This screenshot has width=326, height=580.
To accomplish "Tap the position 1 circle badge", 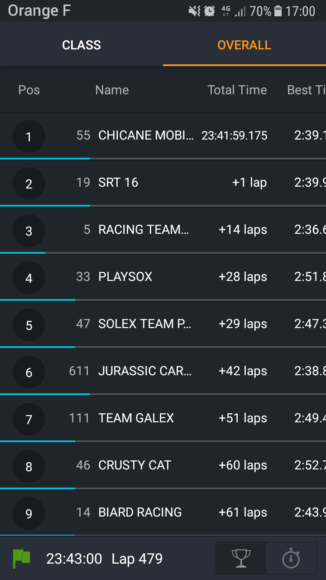I will (29, 136).
